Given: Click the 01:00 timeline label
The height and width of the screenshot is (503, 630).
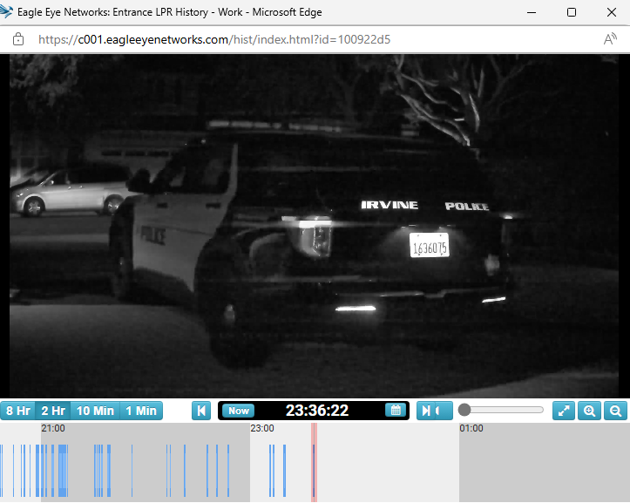Looking at the screenshot, I should click(471, 428).
